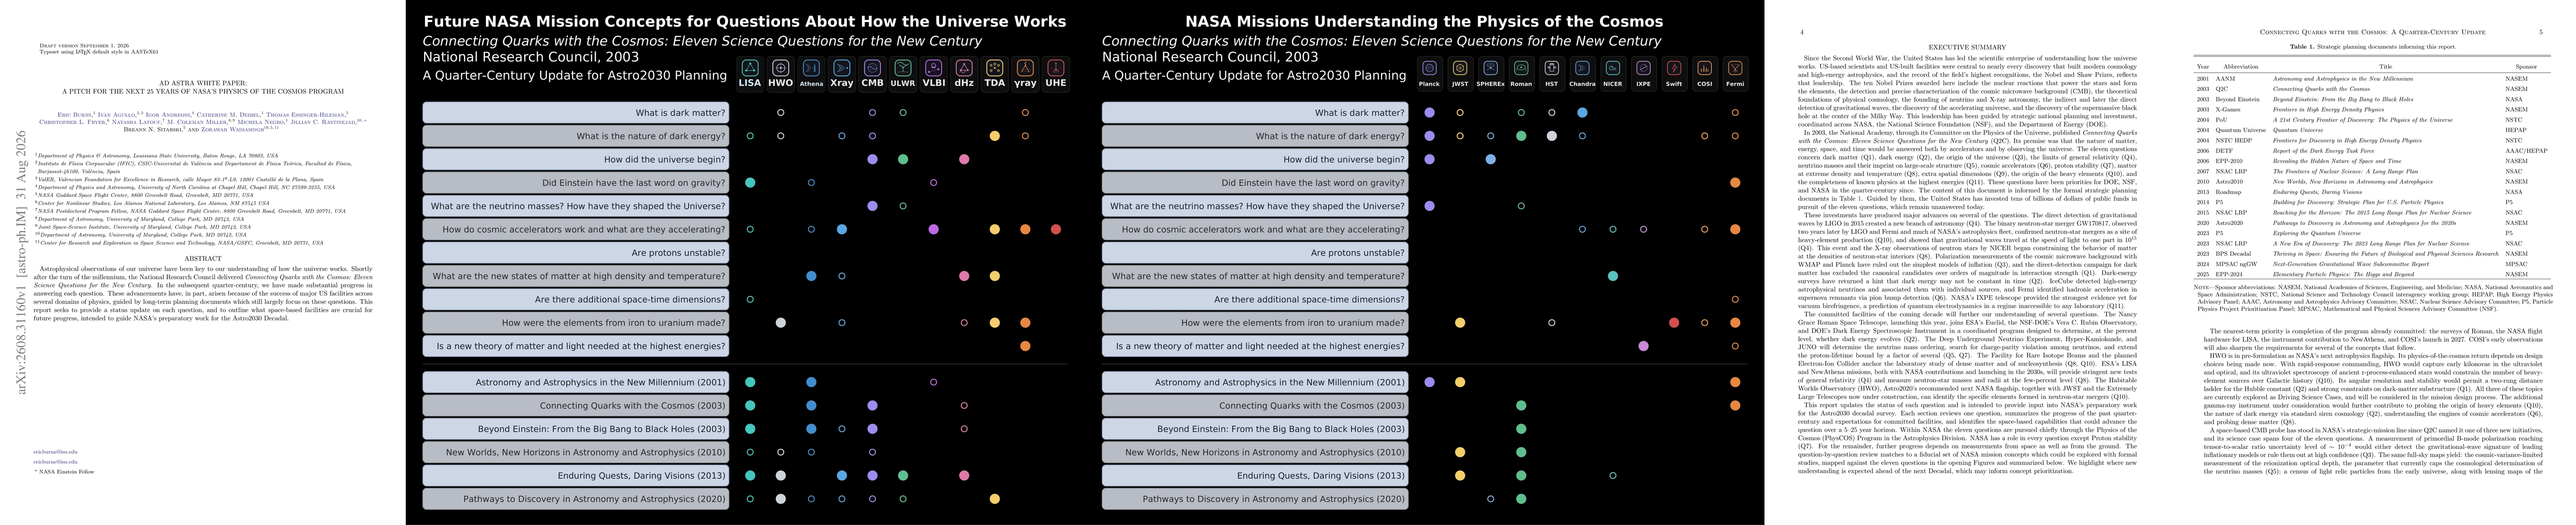Click the 'DETF' abbreviation in Table 1
The width and height of the screenshot is (2576, 525).
coord(2225,151)
